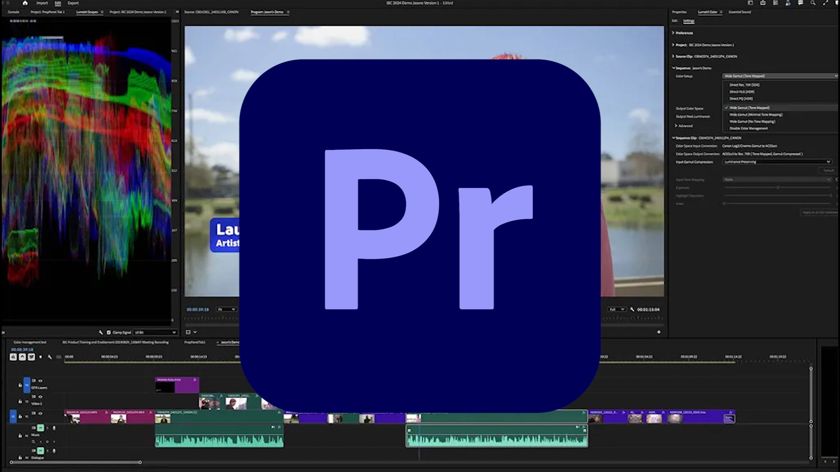
Task: Click the program monitor wrench settings icon
Action: pos(632,309)
